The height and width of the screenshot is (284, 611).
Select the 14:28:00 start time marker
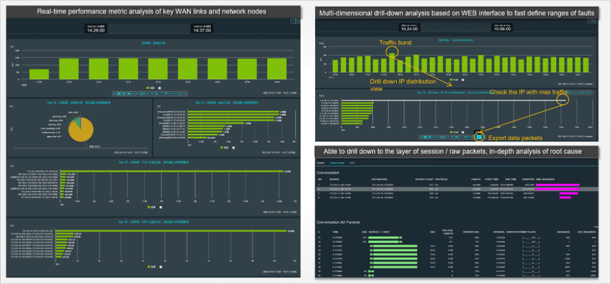pyautogui.click(x=96, y=29)
